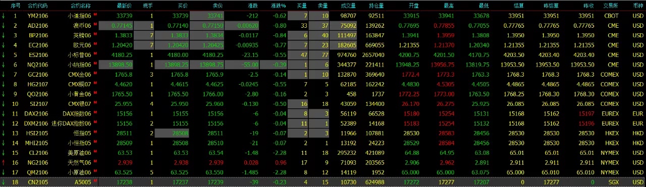Select contract code MHI2105
The image size is (646, 187).
point(36,143)
